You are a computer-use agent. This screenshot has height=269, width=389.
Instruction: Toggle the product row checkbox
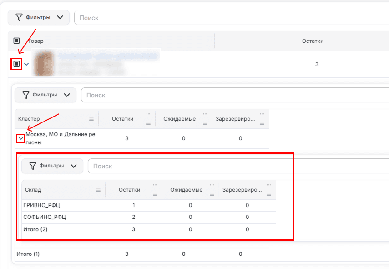pos(17,64)
